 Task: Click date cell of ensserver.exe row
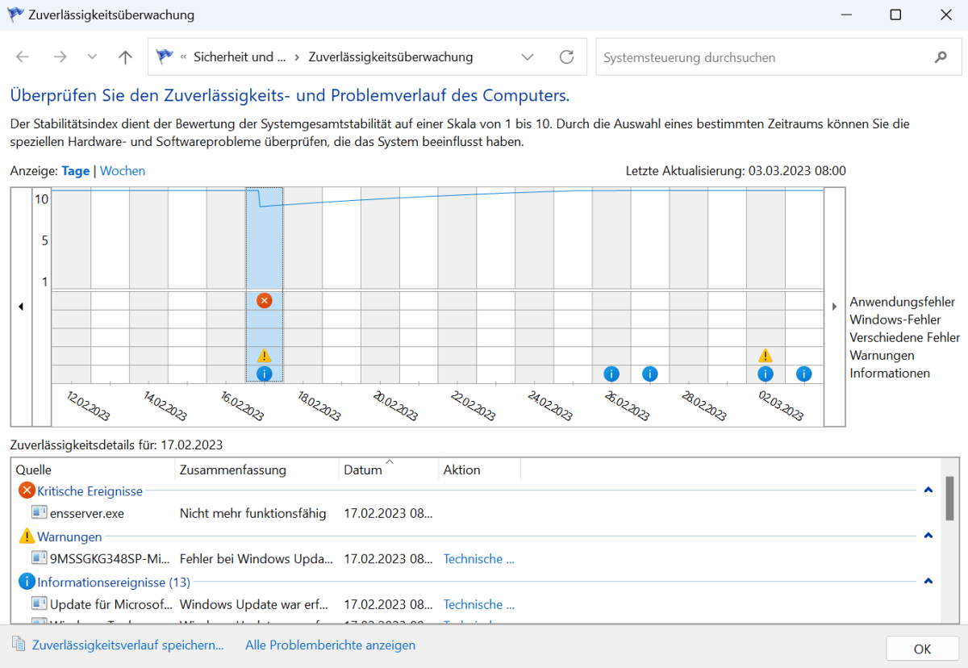[x=389, y=513]
